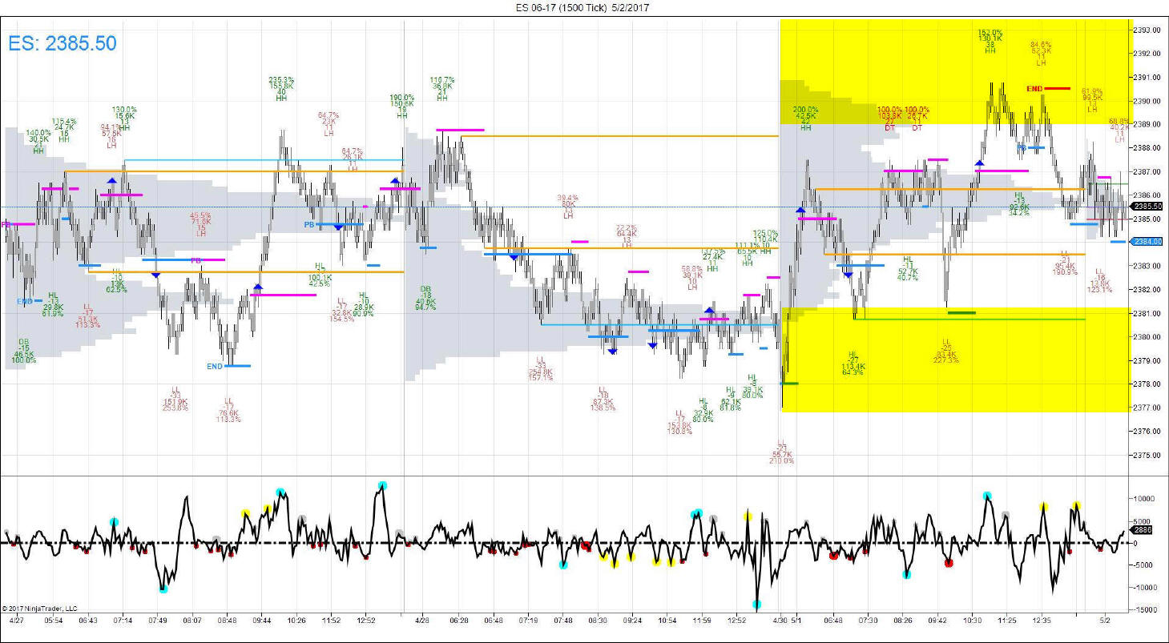Screen dimensions: 1169x643
Task: Click the 4/30 date label on the time axis
Action: click(780, 621)
